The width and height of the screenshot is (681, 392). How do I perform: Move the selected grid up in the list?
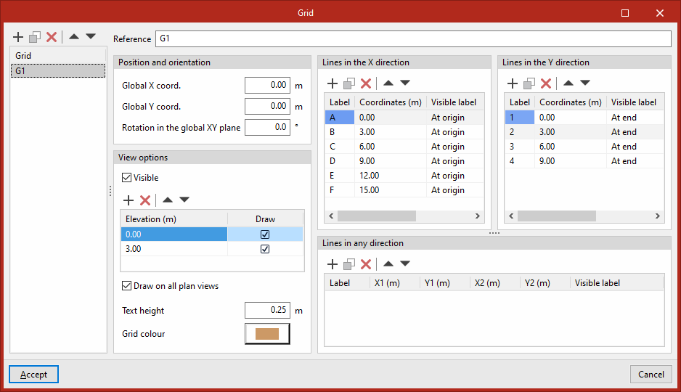tap(74, 36)
